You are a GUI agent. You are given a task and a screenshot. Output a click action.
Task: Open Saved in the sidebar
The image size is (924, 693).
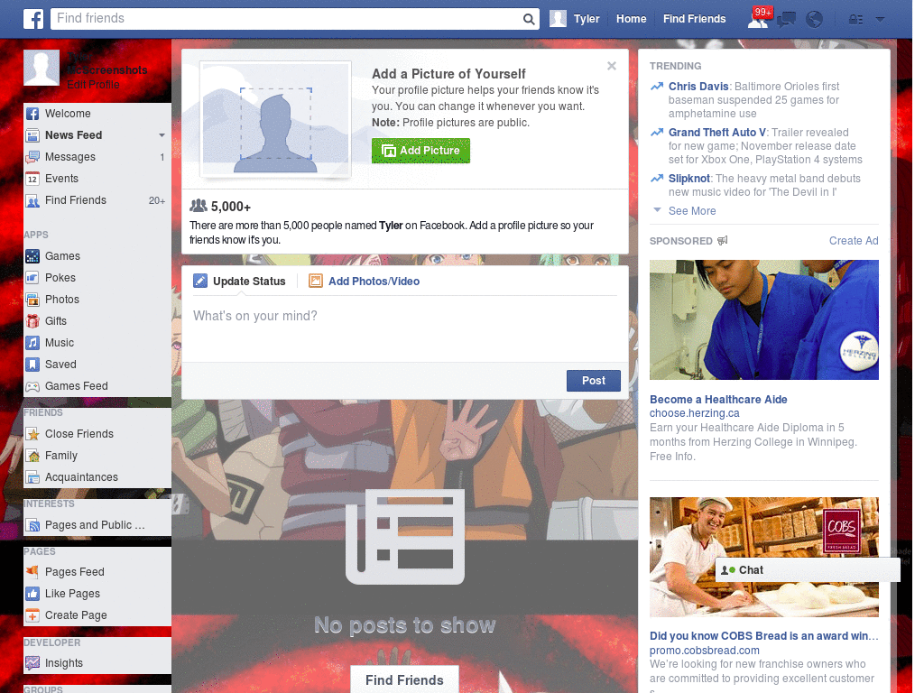[x=97, y=365]
